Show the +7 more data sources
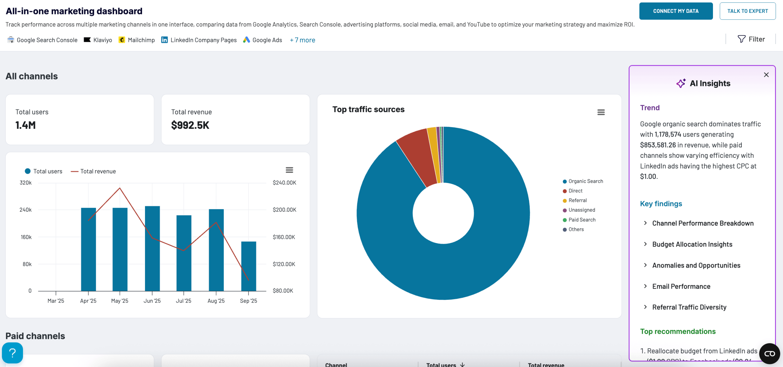 [302, 40]
